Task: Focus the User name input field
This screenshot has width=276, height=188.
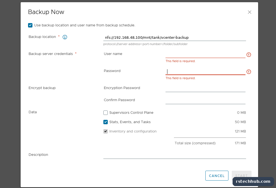Action: [205, 55]
